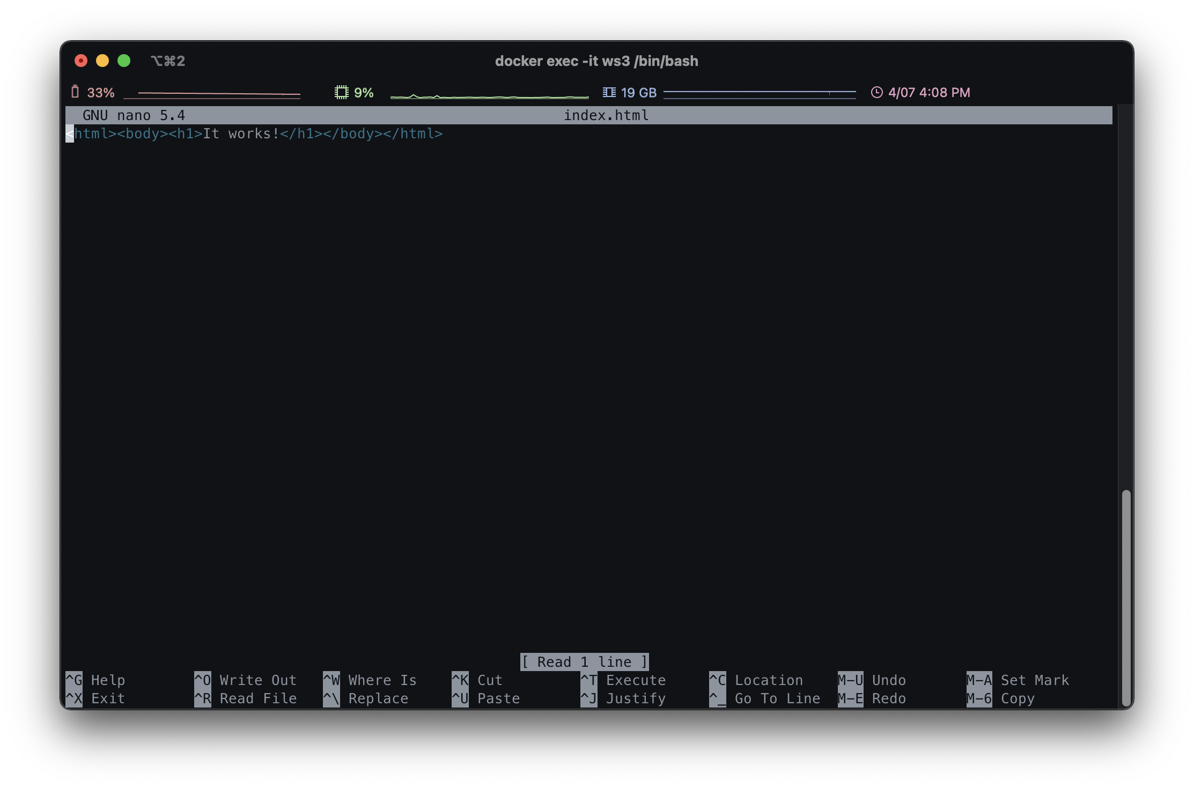
Task: Click the 19 GB memory usage graph
Action: point(760,93)
